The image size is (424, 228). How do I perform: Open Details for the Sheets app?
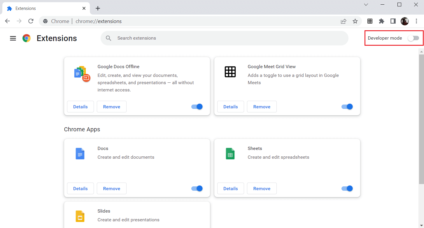[231, 188]
